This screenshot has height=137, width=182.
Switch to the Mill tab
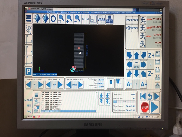29,105
